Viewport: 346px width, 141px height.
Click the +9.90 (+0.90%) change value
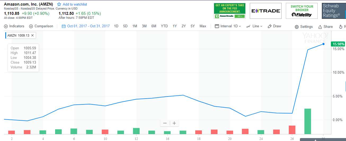[x=35, y=13]
